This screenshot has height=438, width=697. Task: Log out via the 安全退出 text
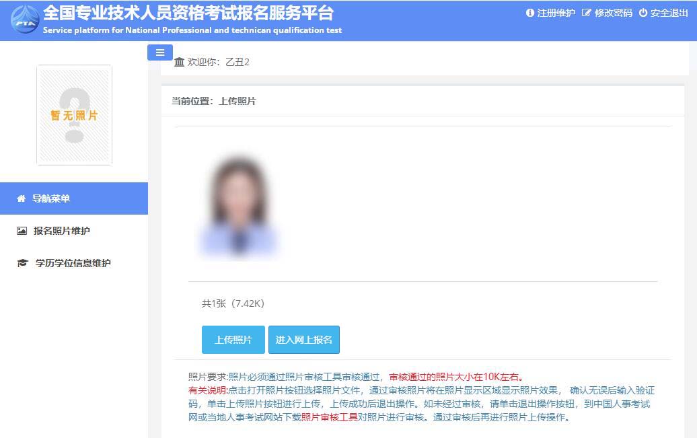coord(669,13)
